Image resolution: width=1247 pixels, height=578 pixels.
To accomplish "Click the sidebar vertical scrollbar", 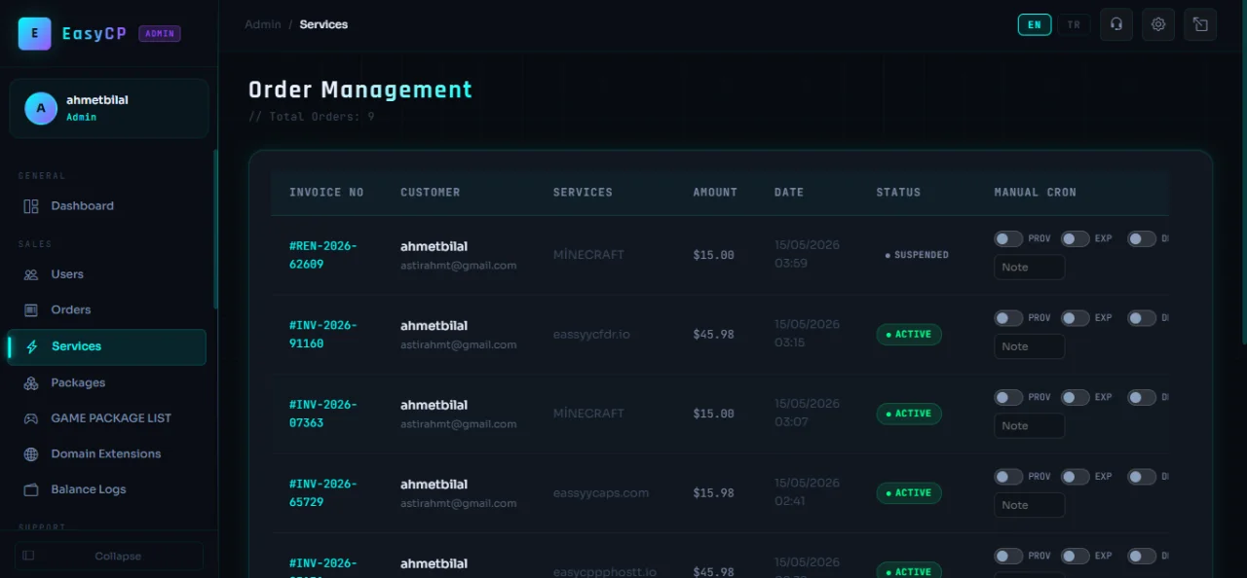I will (x=215, y=230).
